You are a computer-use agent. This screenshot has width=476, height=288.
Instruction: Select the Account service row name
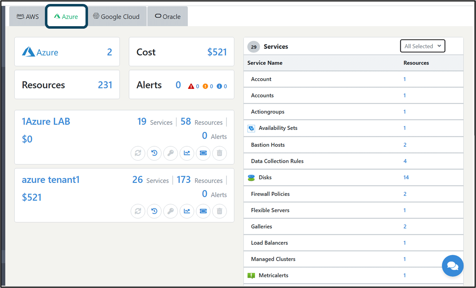point(261,79)
